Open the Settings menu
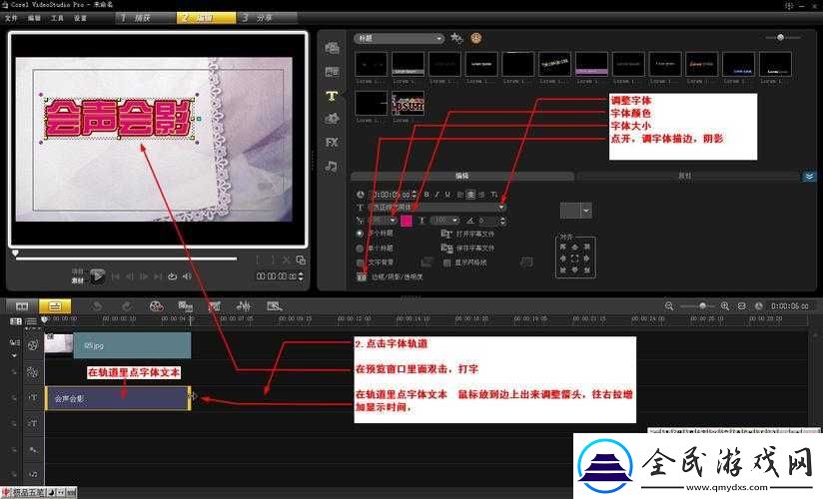The width and height of the screenshot is (823, 499). 80,18
